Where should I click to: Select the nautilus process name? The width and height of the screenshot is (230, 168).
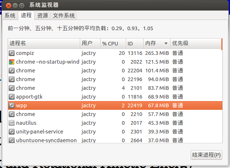[26, 123]
